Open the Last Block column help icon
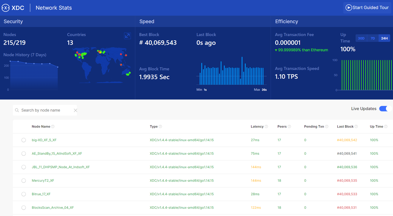This screenshot has width=393, height=216. (x=356, y=126)
